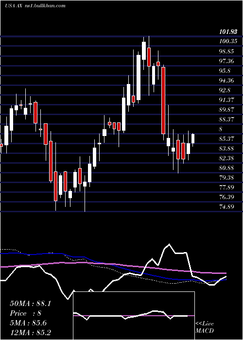Click the 91.37 price axis label
This screenshot has height=340, width=243.
pyautogui.click(x=226, y=100)
